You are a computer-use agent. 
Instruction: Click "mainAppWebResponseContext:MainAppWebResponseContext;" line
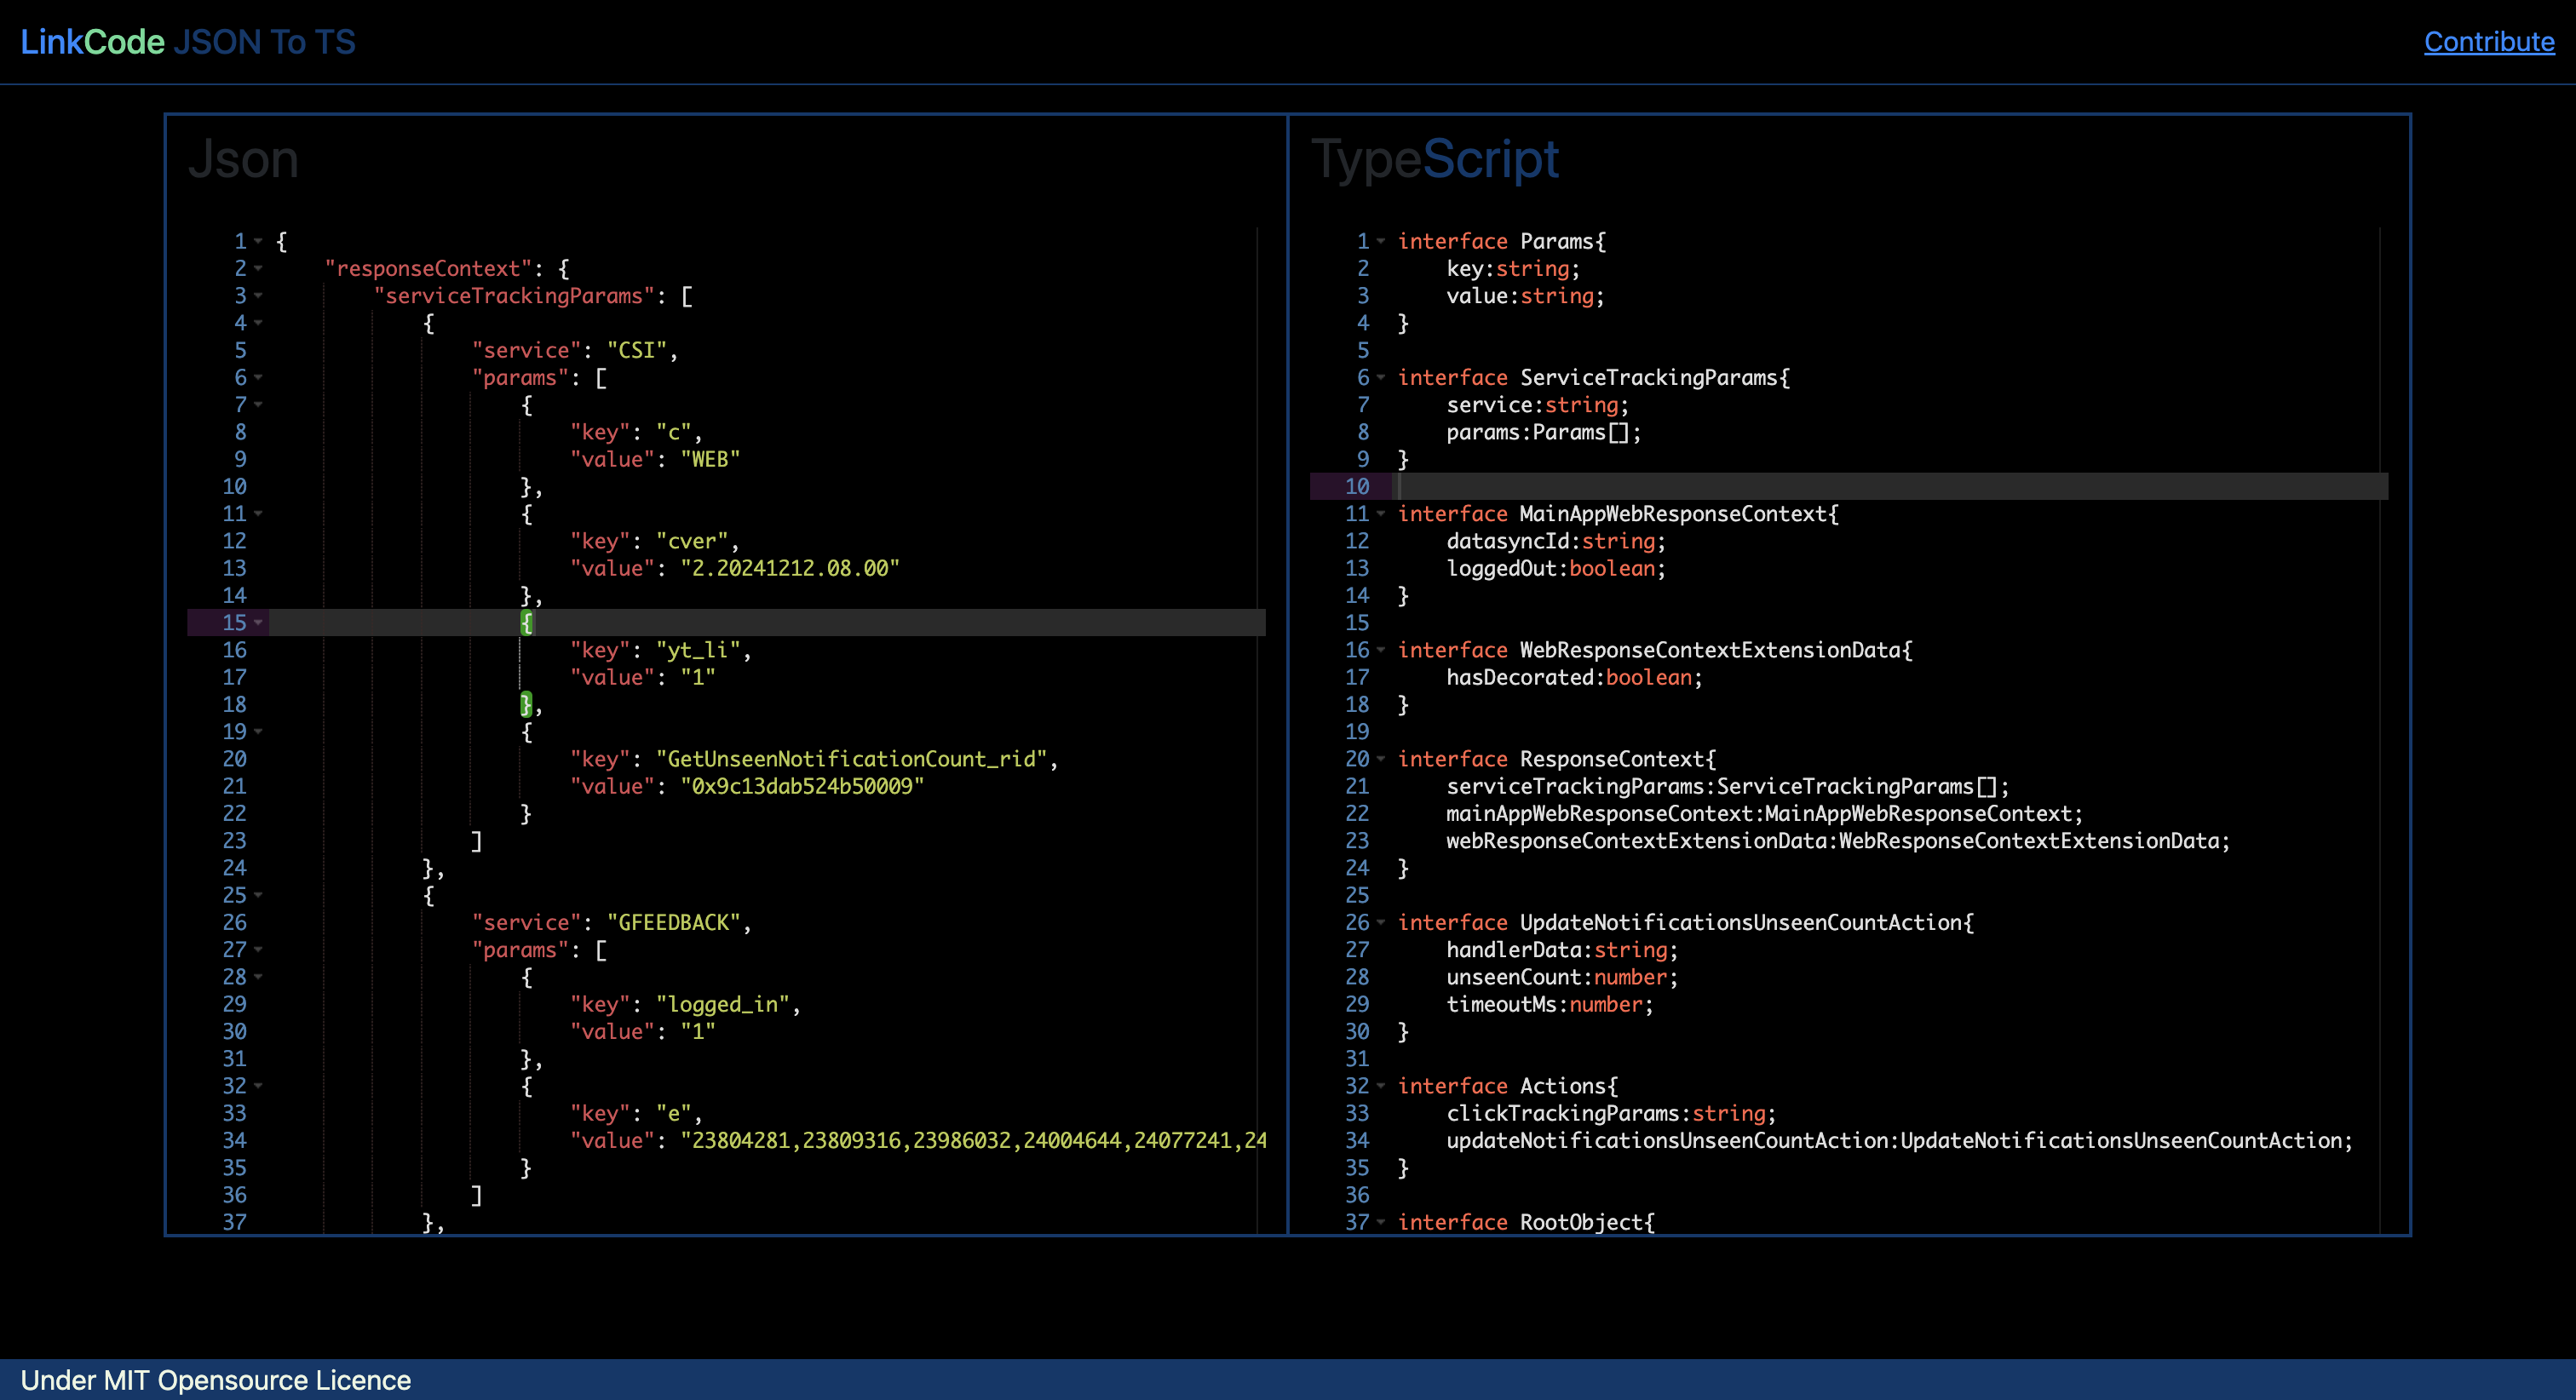point(1764,813)
